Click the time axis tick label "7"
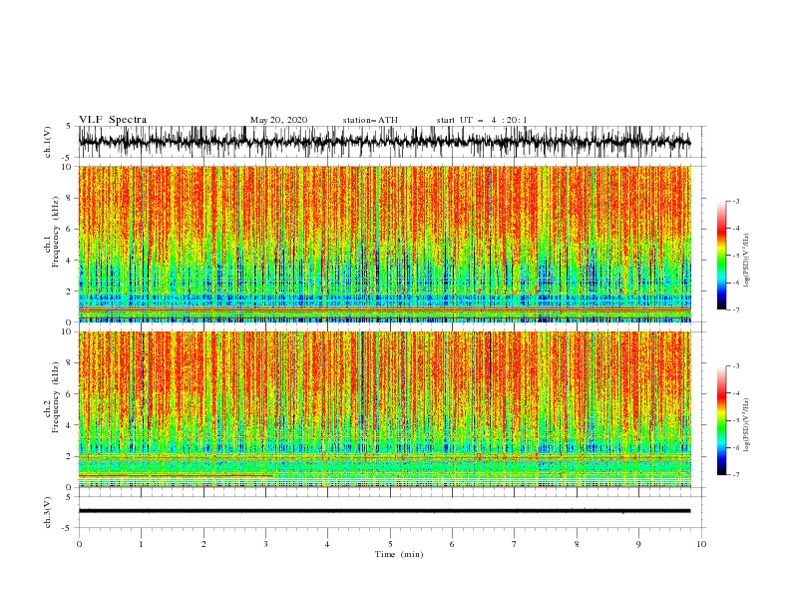Screen dimensions: 790x611 (x=515, y=544)
